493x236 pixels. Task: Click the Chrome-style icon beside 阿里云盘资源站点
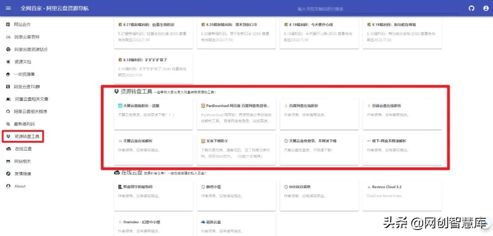click(8, 49)
